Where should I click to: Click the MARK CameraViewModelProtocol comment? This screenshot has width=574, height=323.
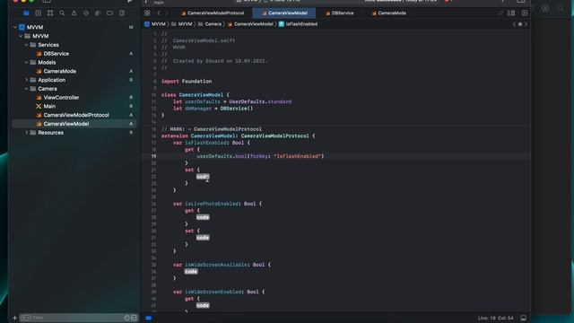pos(212,129)
